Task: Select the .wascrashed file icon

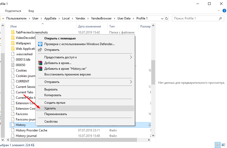Action: pos(13,54)
